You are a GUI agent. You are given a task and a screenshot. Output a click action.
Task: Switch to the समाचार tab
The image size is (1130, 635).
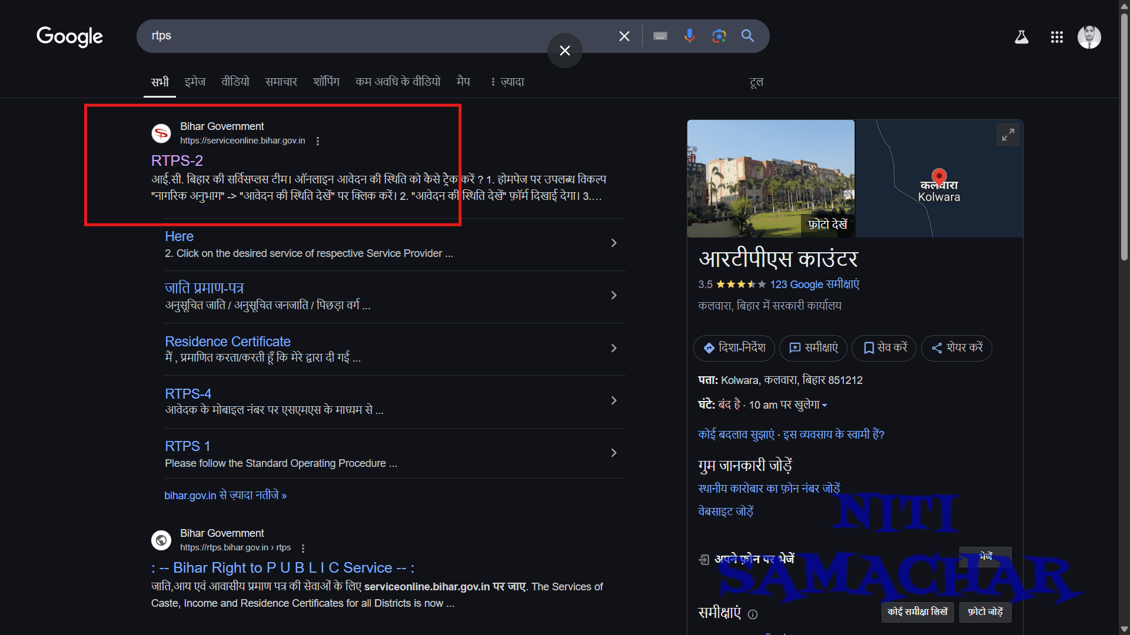coord(281,82)
